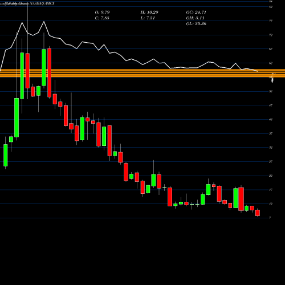Viewport: 285px width, 285px height.
Task: Click the high value H: 10.29
Action: 149,13
